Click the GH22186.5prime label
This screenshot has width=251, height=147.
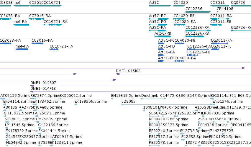coord(53,125)
